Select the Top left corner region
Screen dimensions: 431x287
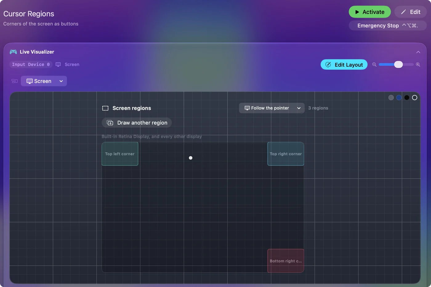tap(120, 154)
